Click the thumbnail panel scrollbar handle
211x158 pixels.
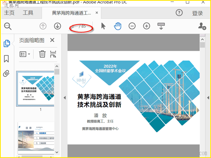(x=57, y=72)
